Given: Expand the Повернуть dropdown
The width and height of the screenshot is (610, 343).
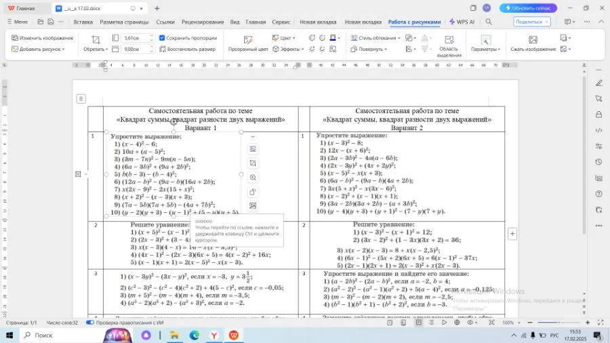Looking at the screenshot, I should point(371,49).
